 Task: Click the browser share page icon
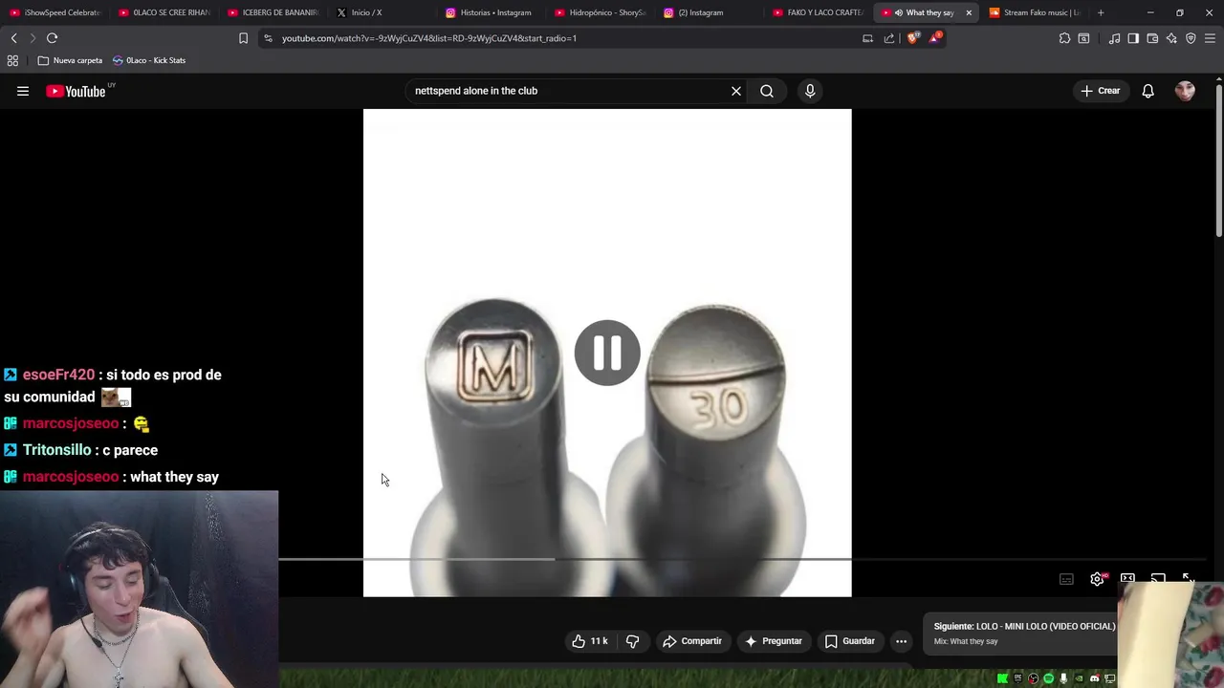[x=889, y=38]
